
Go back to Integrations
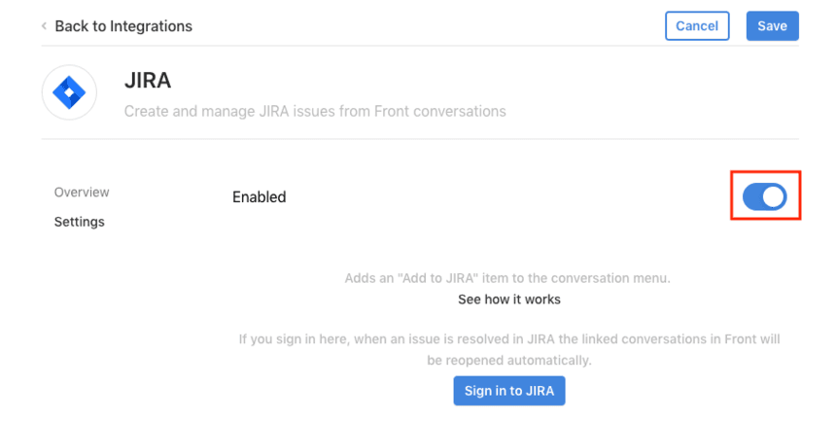pyautogui.click(x=123, y=26)
